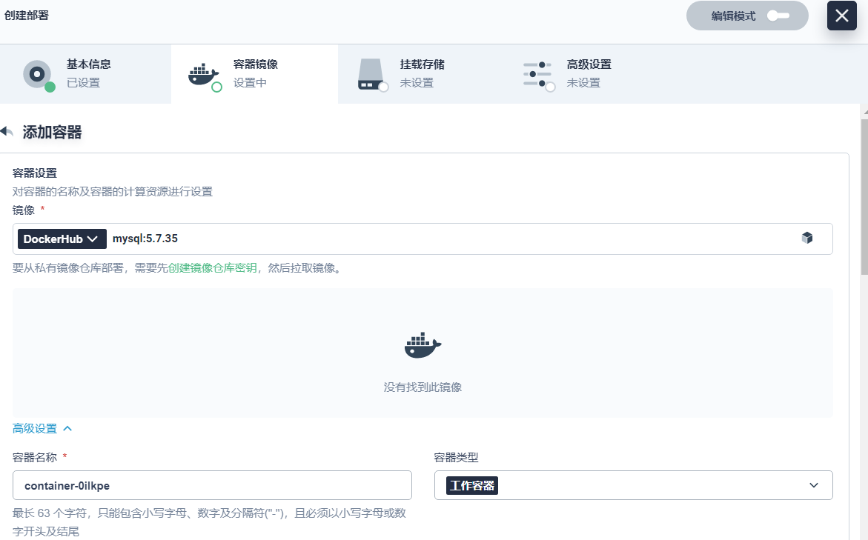The height and width of the screenshot is (540, 868).
Task: Click the 添加容器 heading
Action: coord(52,133)
